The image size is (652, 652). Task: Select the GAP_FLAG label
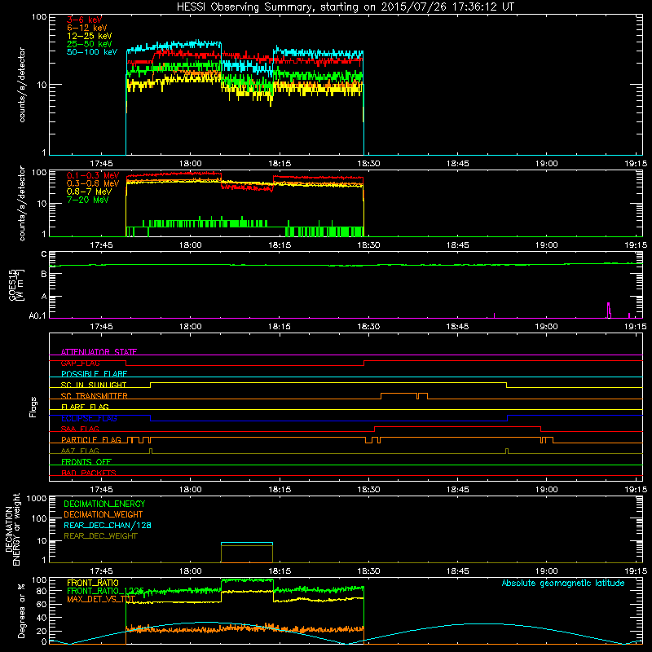point(80,363)
